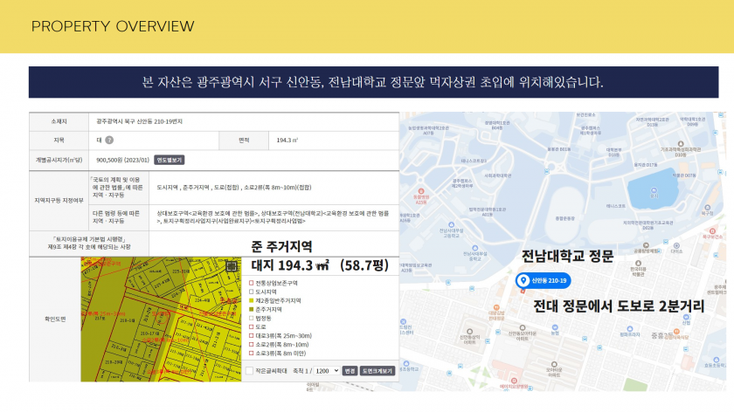The width and height of the screenshot is (734, 412).
Task: Click the 전통상업보존구역 legend box
Action: [252, 283]
